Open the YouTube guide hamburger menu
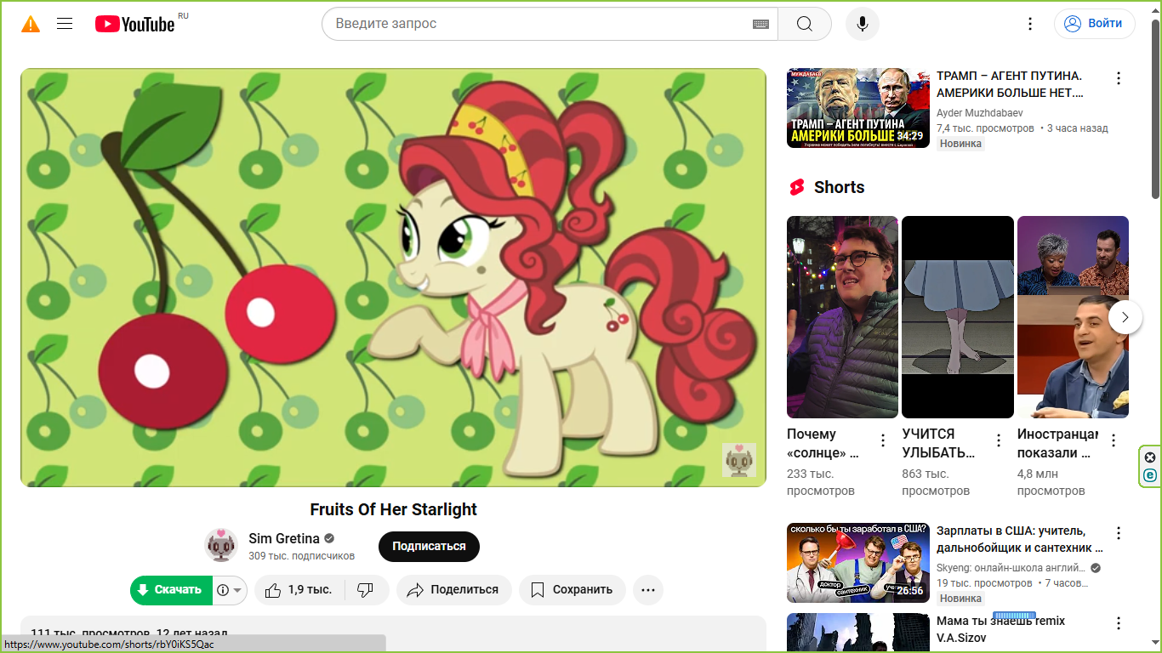The image size is (1162, 653). pyautogui.click(x=65, y=24)
